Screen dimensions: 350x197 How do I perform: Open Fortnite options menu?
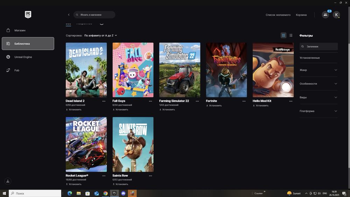tap(244, 101)
